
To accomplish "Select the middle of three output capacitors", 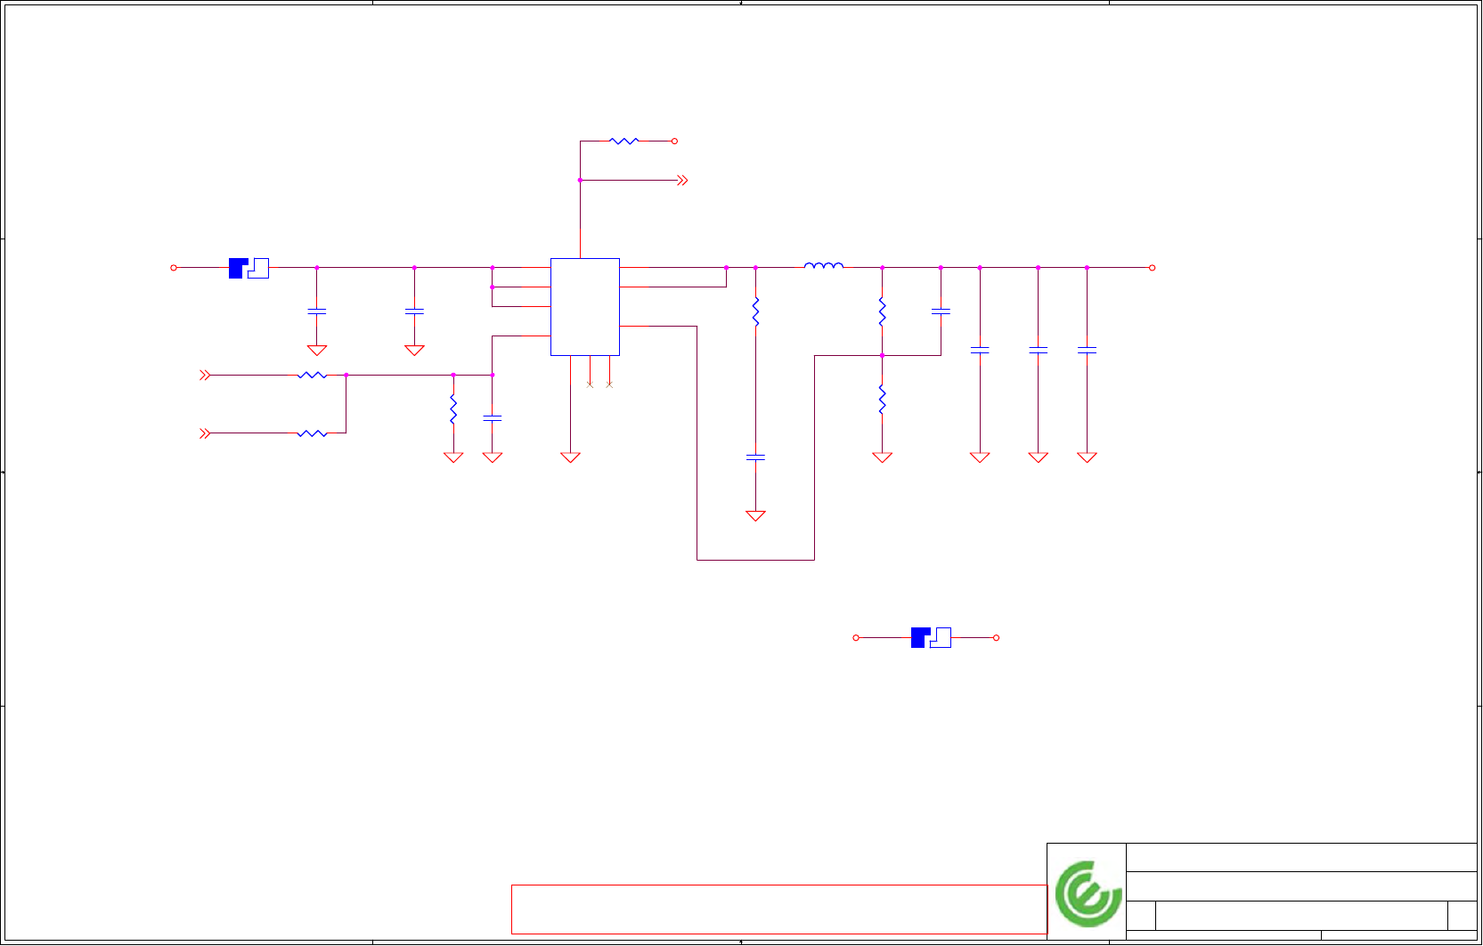I will [1039, 351].
